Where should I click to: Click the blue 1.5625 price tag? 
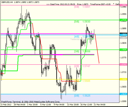(x=123, y=94)
